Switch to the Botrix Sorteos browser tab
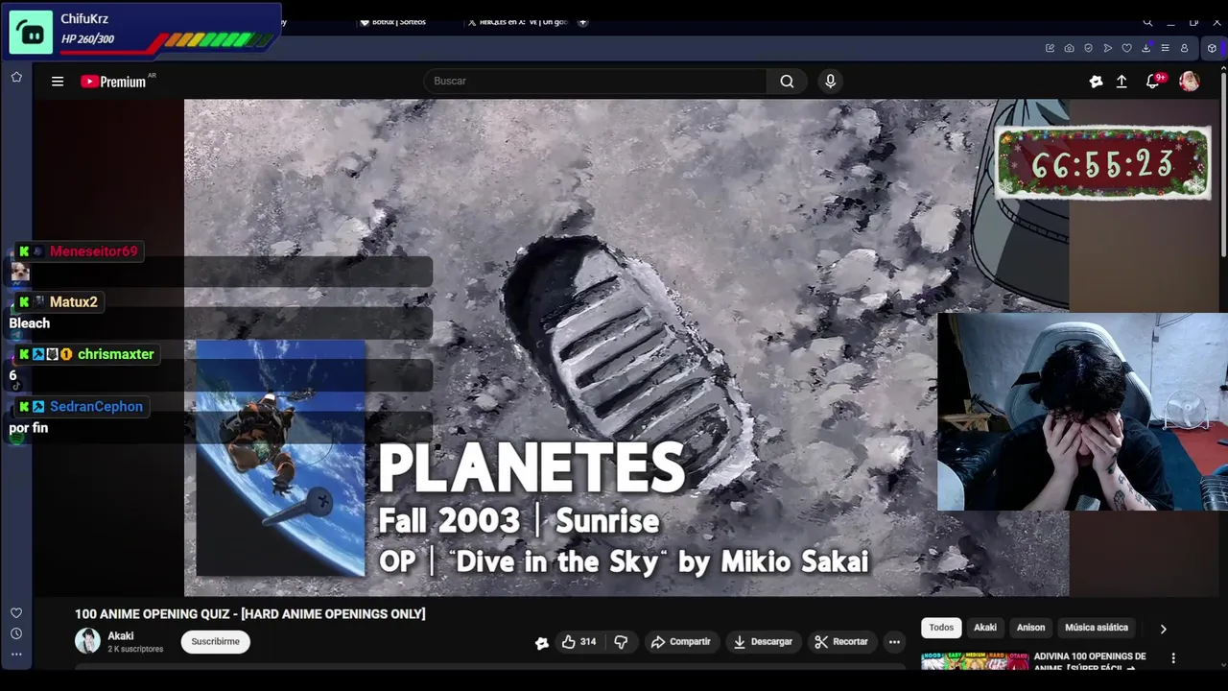 tap(392, 22)
